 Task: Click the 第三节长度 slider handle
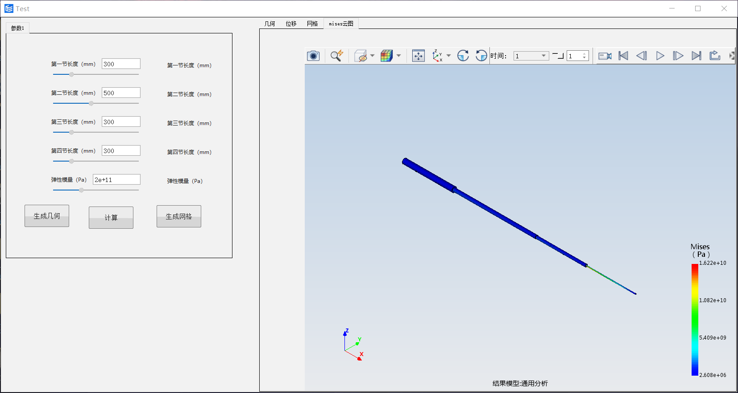click(x=71, y=132)
